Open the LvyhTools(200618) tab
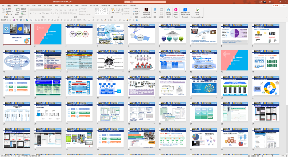Screen dimensions: 288x157 [120, 6]
